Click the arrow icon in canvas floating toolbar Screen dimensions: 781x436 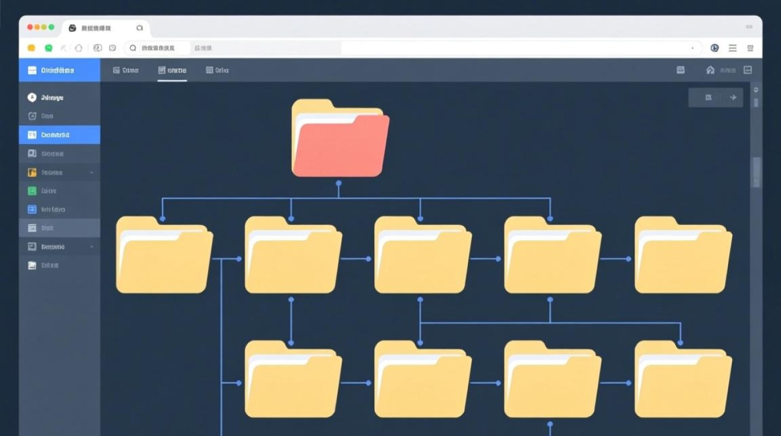click(x=733, y=98)
